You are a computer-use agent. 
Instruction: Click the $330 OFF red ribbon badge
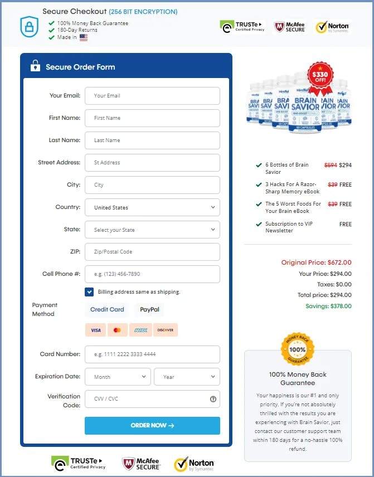click(320, 79)
